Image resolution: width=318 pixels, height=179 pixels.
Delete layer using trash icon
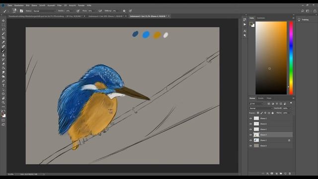point(290,174)
